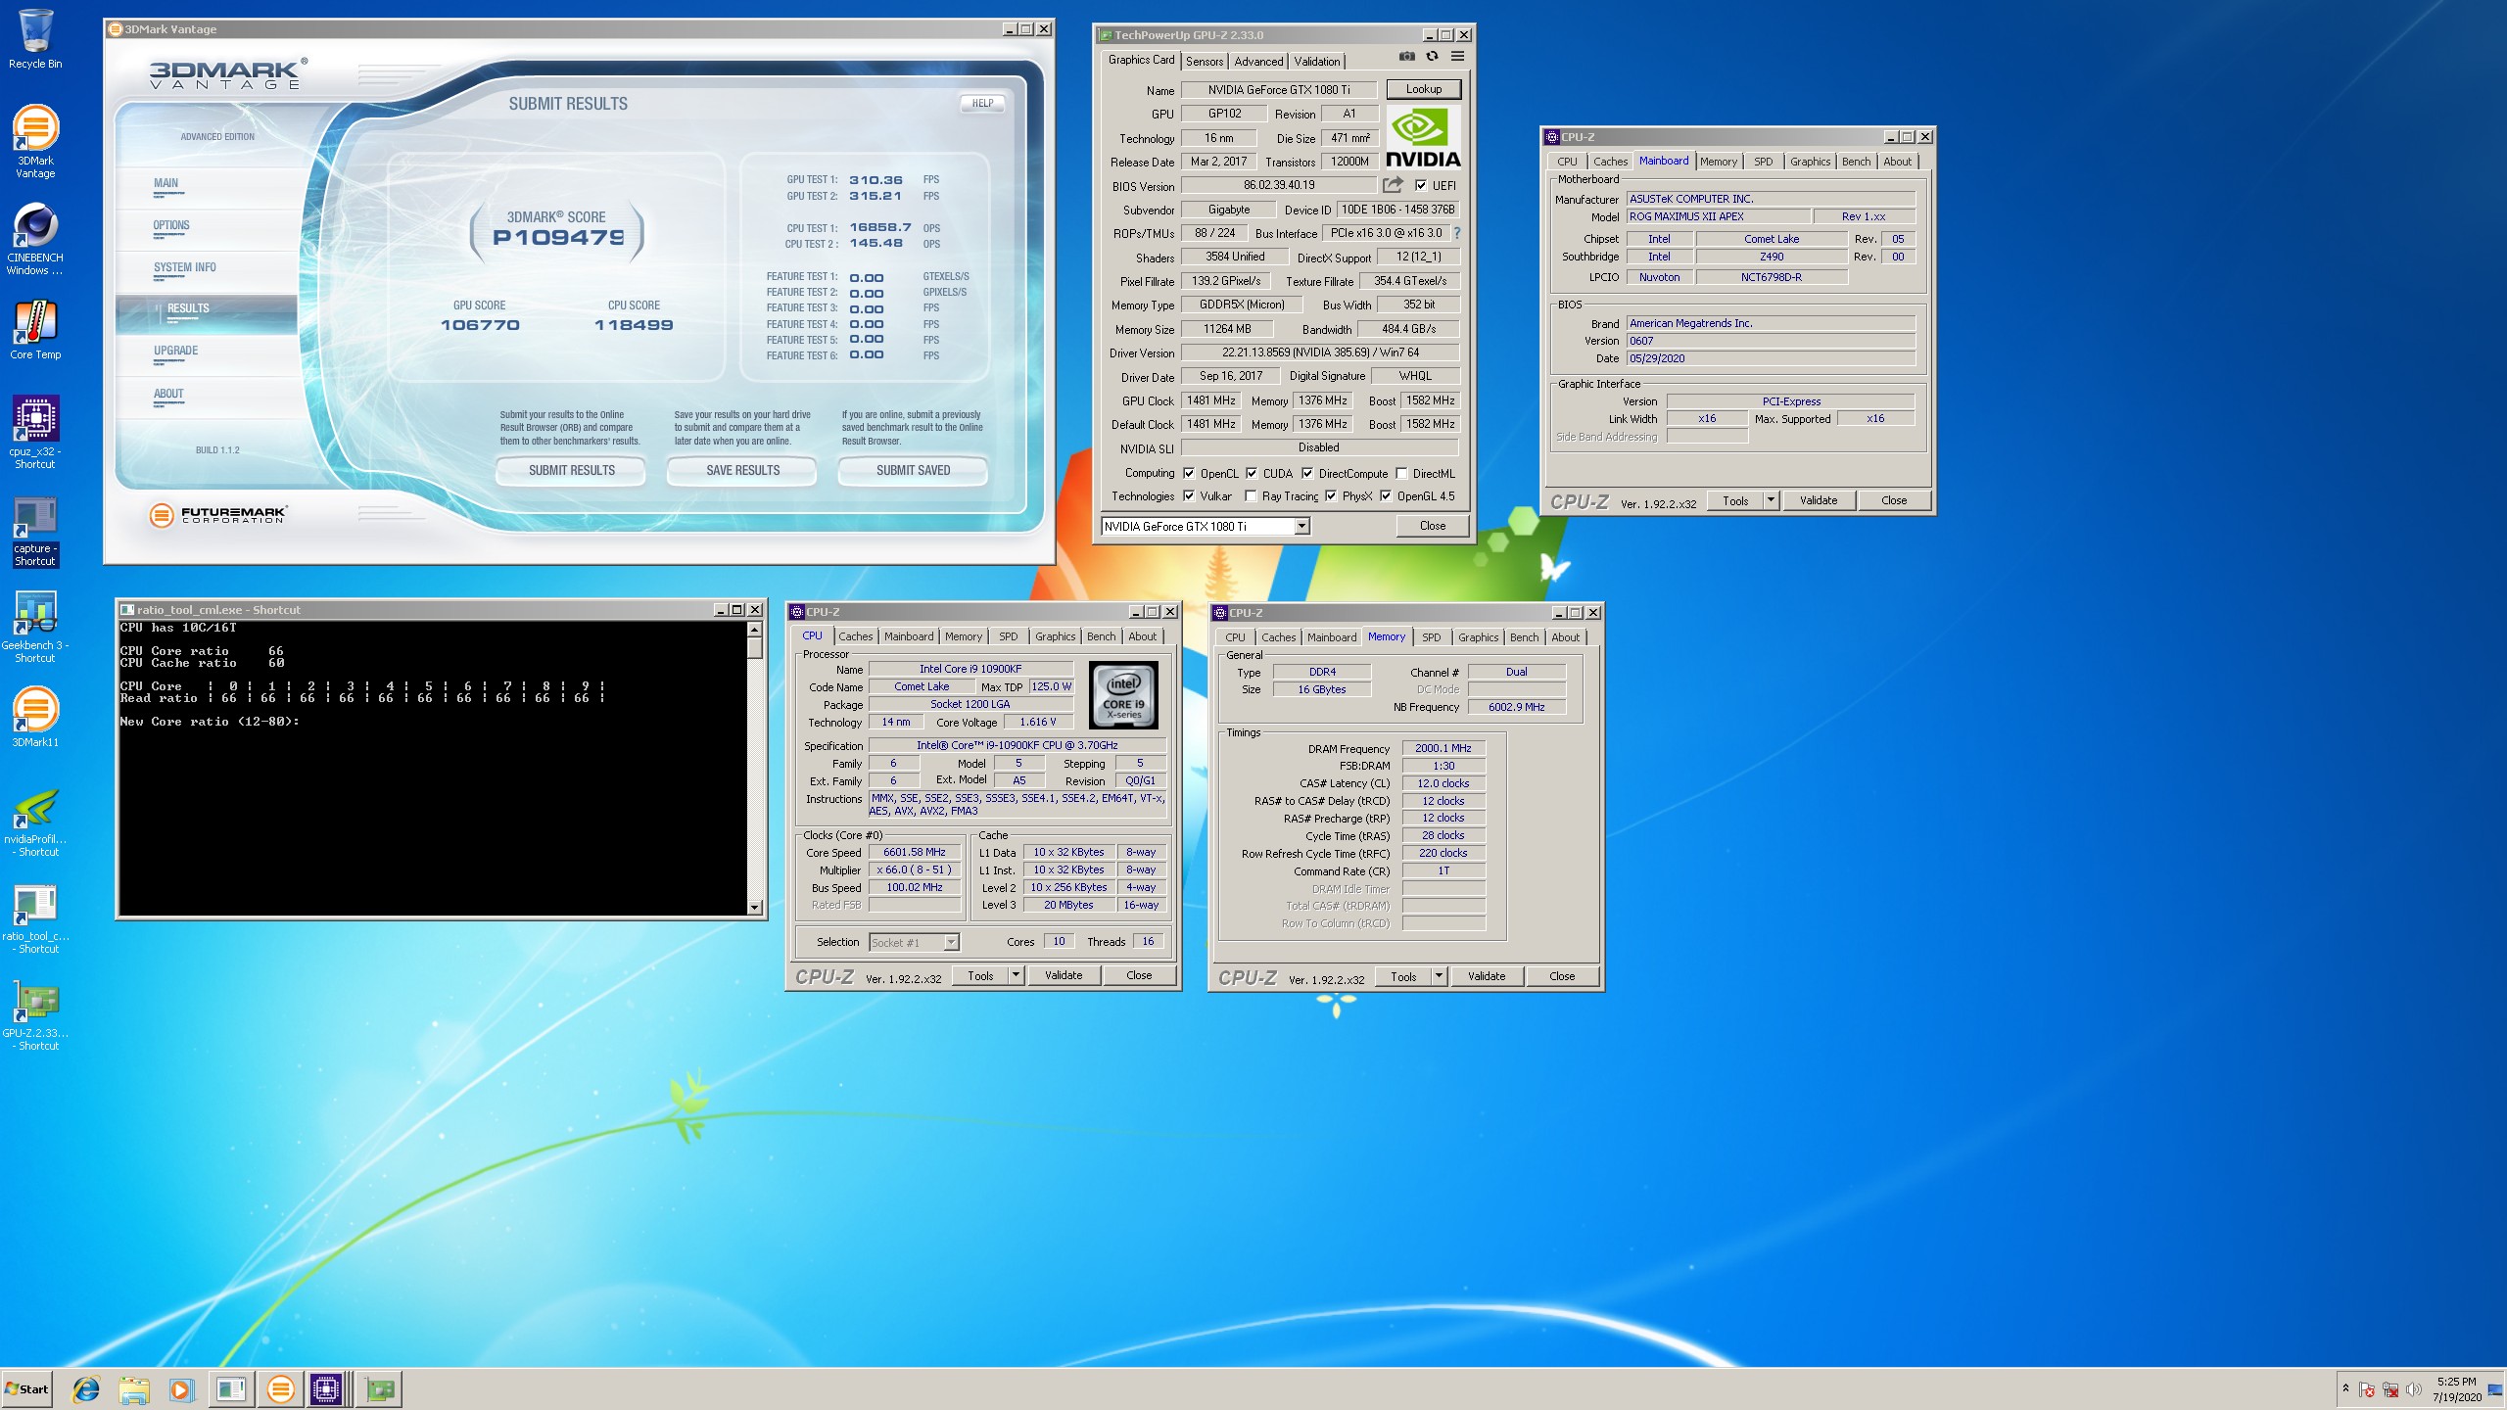Click the BIOS export share icon in GPU-Z
The height and width of the screenshot is (1410, 2507).
coord(1393,185)
